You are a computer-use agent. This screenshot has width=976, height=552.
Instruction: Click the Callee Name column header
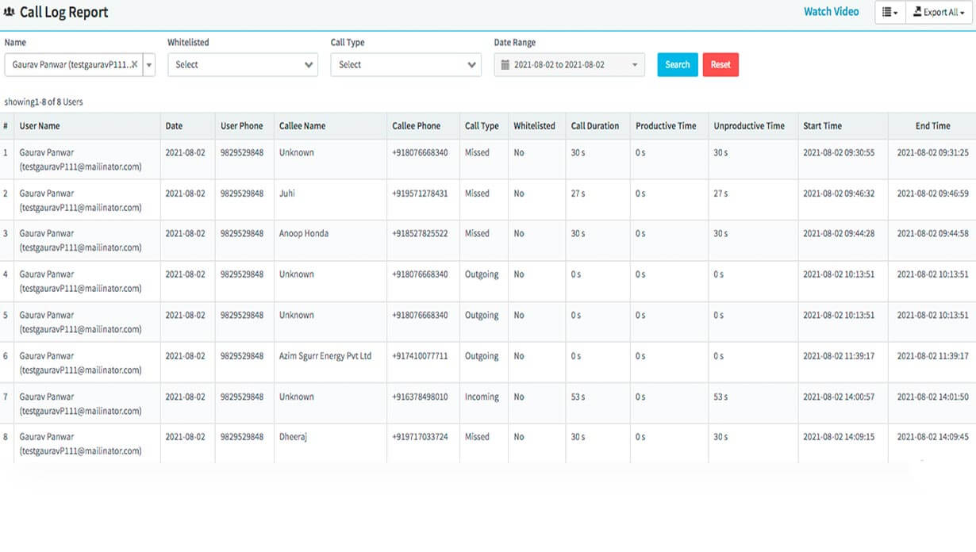click(x=302, y=126)
